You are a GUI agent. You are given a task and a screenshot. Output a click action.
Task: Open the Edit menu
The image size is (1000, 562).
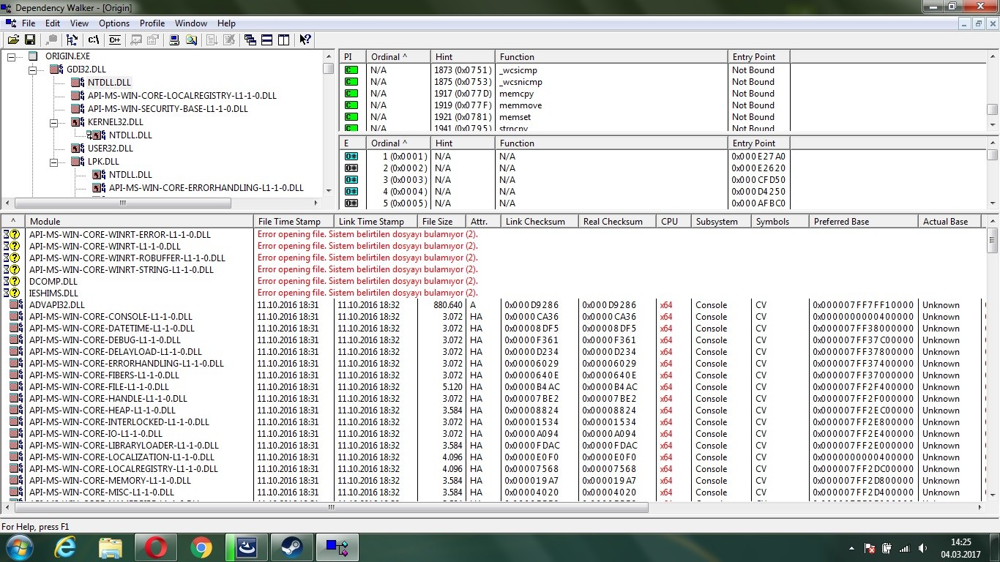point(53,23)
